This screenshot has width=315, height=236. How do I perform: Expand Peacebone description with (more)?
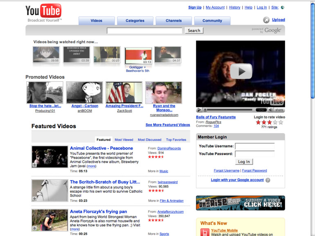pos(92,166)
